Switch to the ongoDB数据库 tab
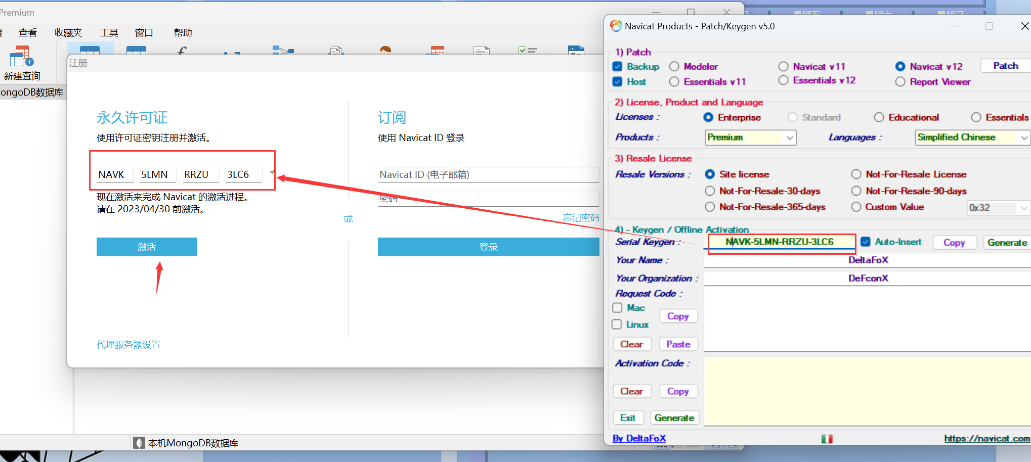Viewport: 1031px width, 462px height. pos(32,92)
